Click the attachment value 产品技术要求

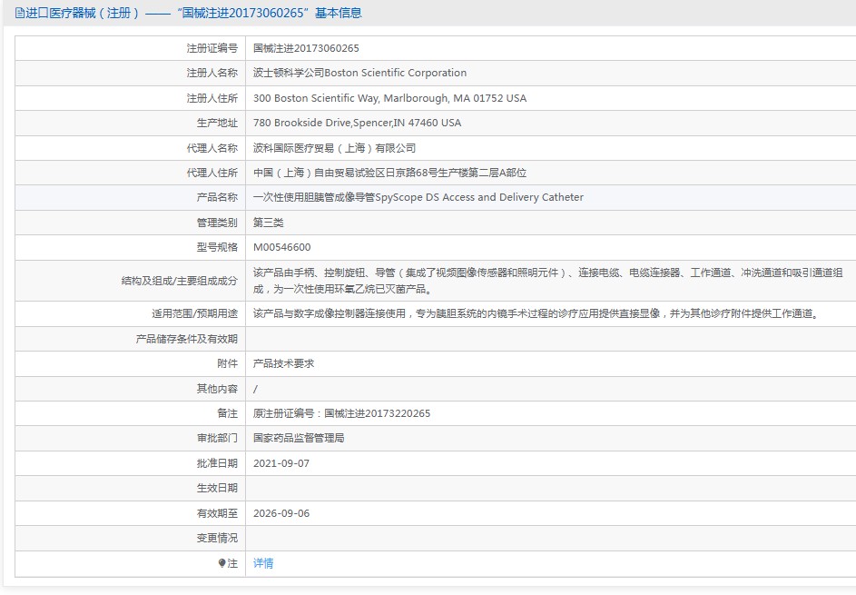284,363
